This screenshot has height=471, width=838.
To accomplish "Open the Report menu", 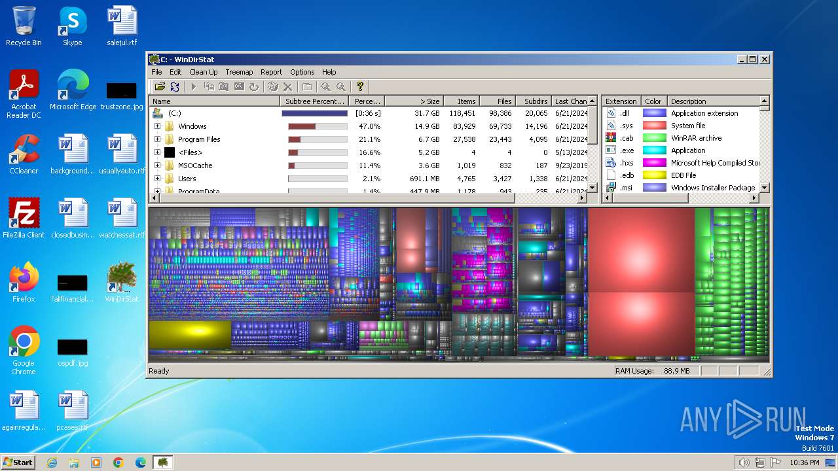I will click(x=271, y=72).
